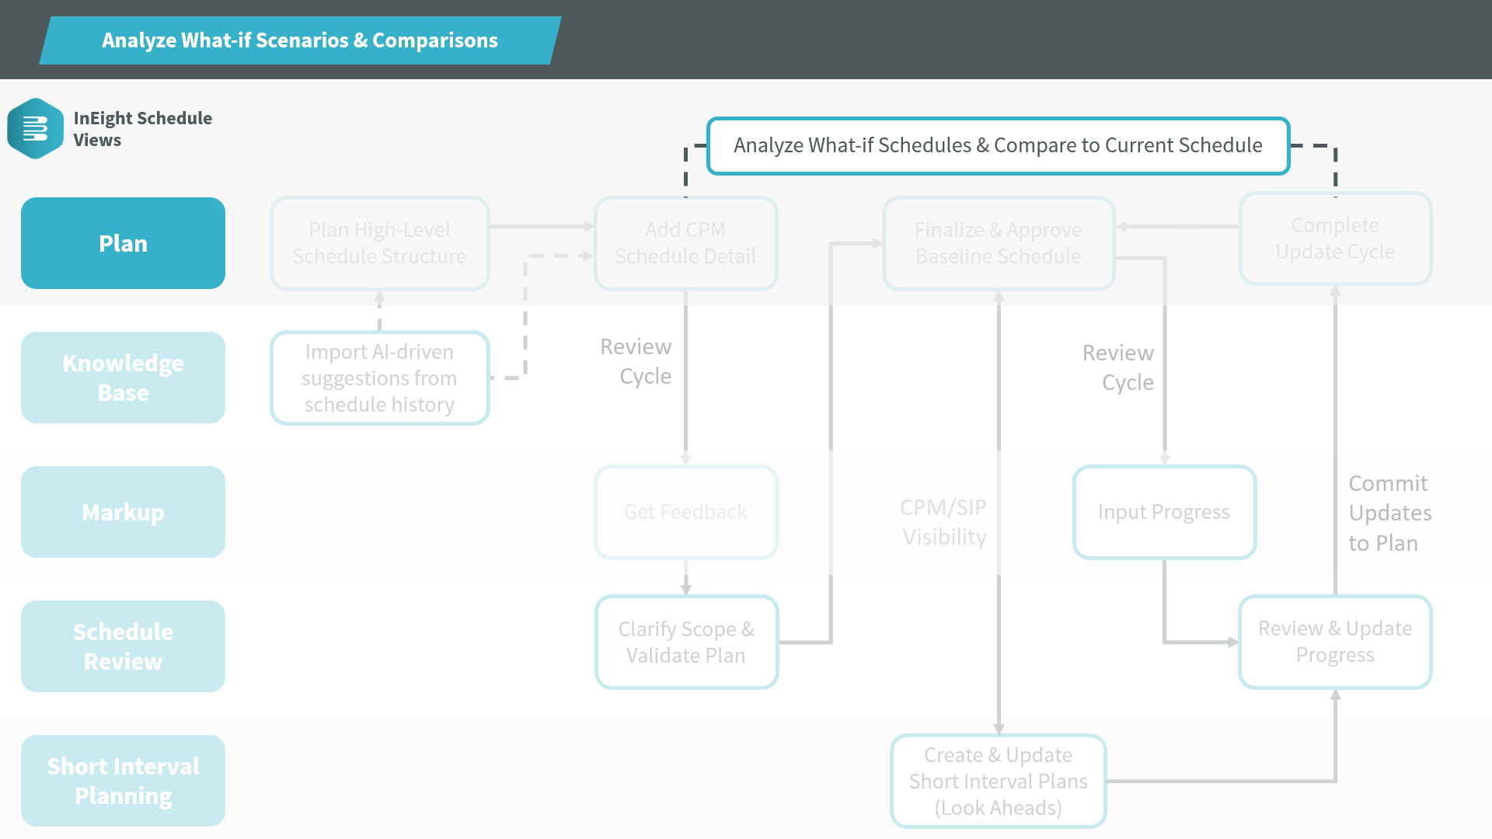This screenshot has width=1492, height=839.
Task: Open Create & Update Short Interval Plans
Action: 998,781
